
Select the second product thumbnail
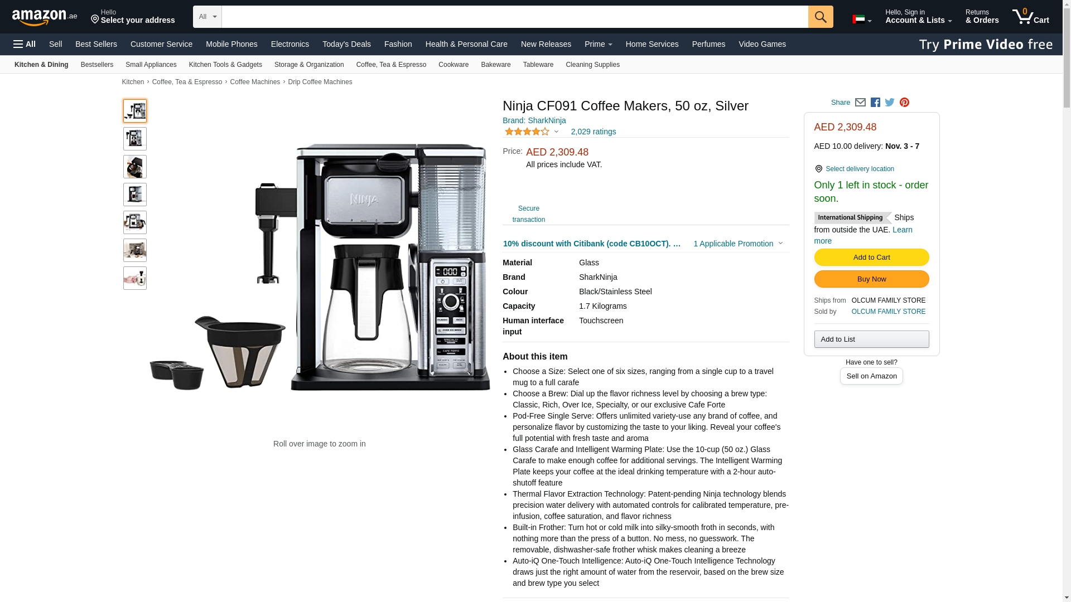135,139
